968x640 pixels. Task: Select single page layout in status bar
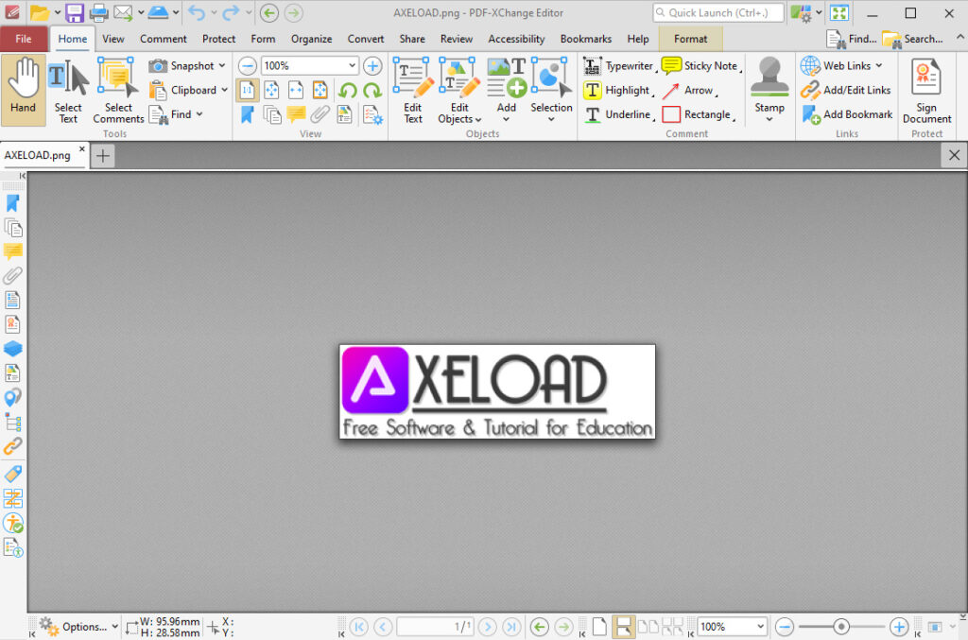(x=599, y=627)
